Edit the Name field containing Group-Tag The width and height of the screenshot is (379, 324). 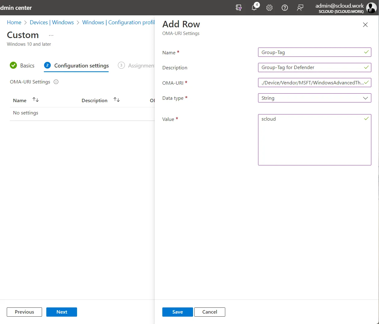click(315, 52)
